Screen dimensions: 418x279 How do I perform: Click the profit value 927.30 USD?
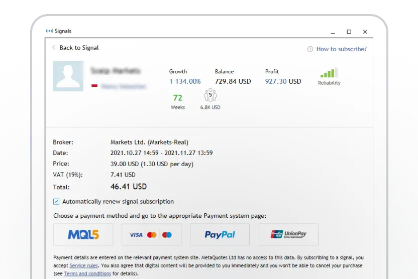pyautogui.click(x=283, y=81)
